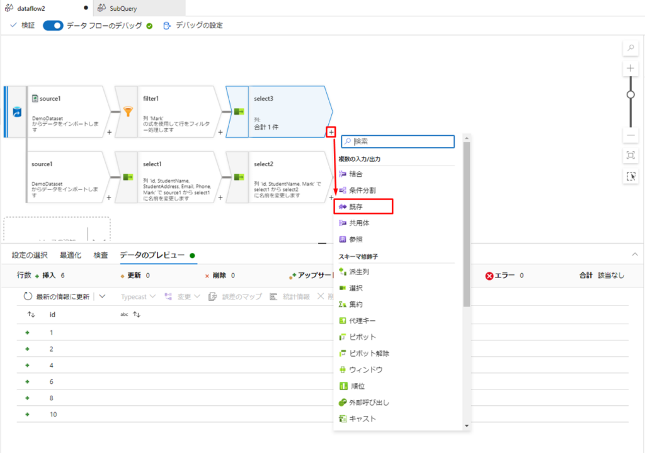Choose 参照 lookup transformation
The height and width of the screenshot is (453, 645).
click(351, 239)
